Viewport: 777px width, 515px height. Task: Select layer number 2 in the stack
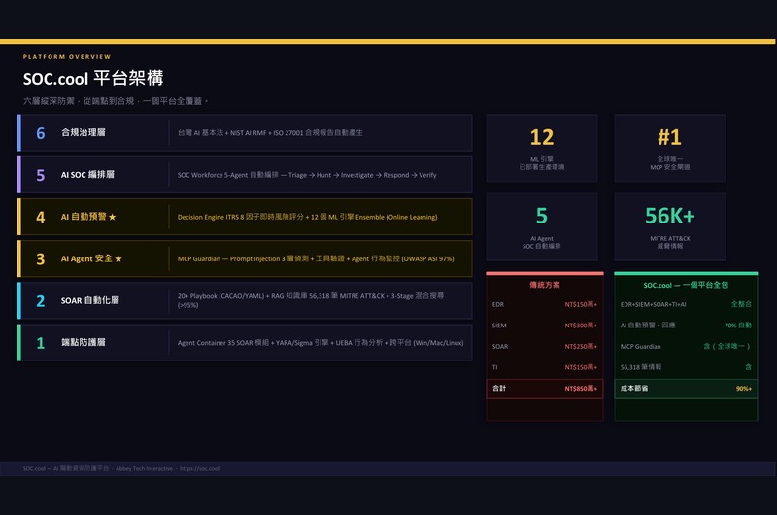click(41, 301)
